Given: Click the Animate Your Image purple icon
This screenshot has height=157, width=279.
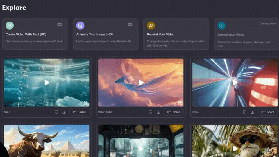Looking at the screenshot, I should click(x=80, y=26).
